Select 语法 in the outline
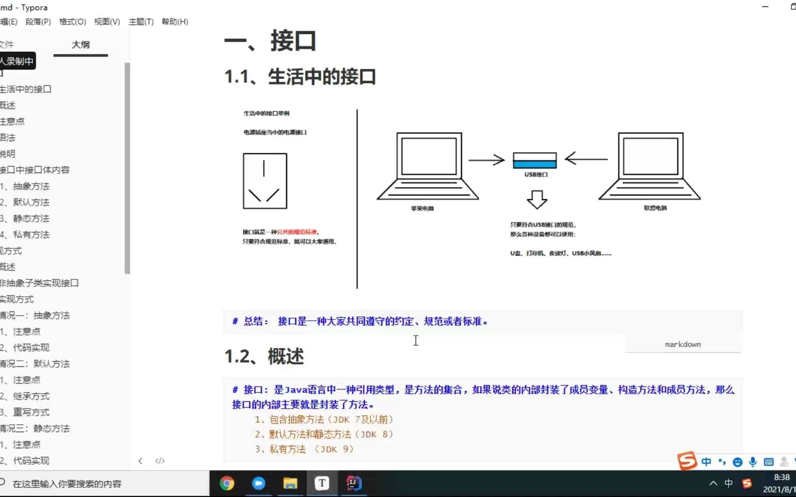The height and width of the screenshot is (497, 796). [8, 138]
